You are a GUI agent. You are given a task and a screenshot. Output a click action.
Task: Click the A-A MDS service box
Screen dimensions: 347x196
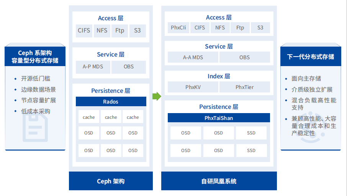coord(193,57)
